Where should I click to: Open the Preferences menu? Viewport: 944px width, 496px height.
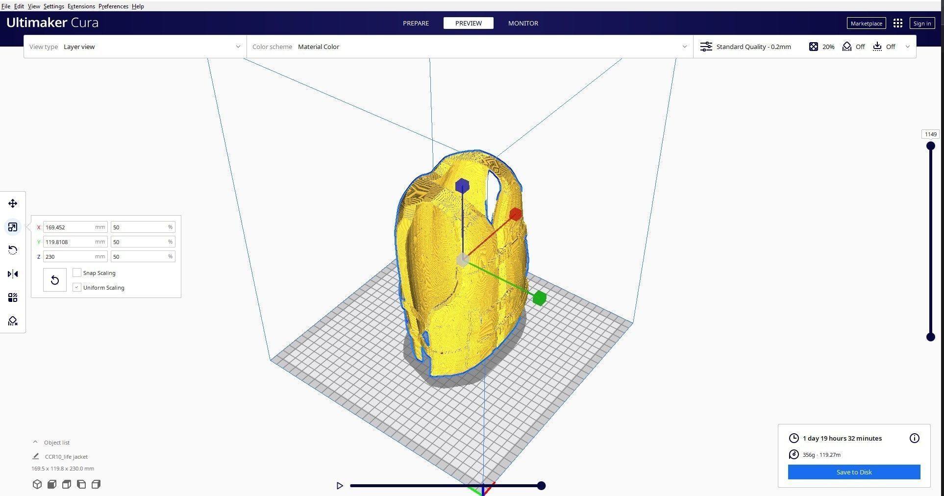[x=113, y=6]
